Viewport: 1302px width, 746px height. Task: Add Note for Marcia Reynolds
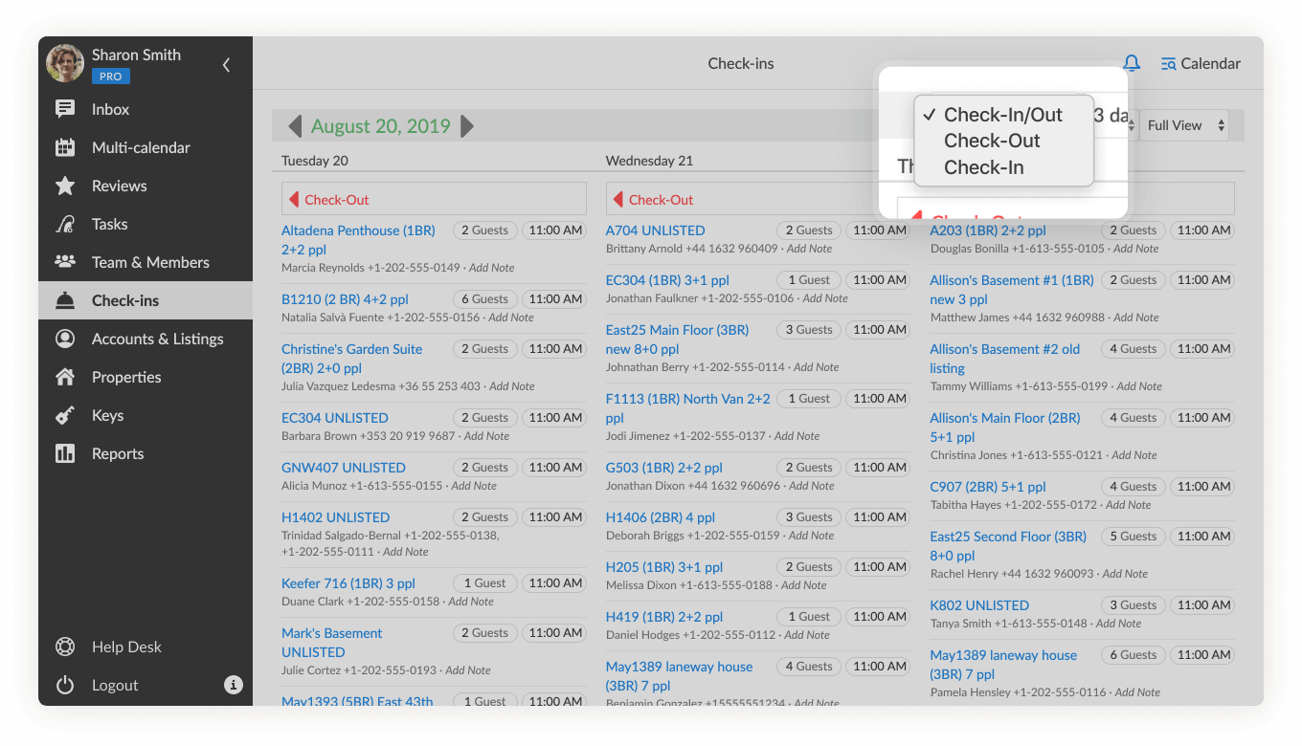(x=492, y=268)
